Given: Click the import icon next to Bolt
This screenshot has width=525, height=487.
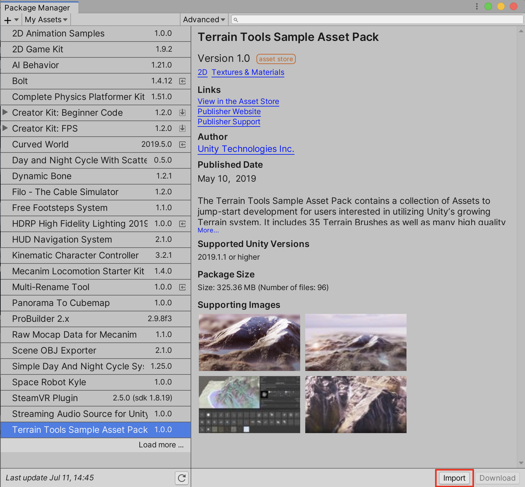Looking at the screenshot, I should pyautogui.click(x=182, y=81).
